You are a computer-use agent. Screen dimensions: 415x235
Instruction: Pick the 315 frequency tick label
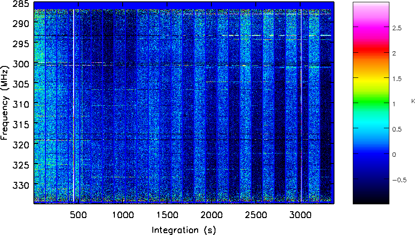click(x=21, y=124)
